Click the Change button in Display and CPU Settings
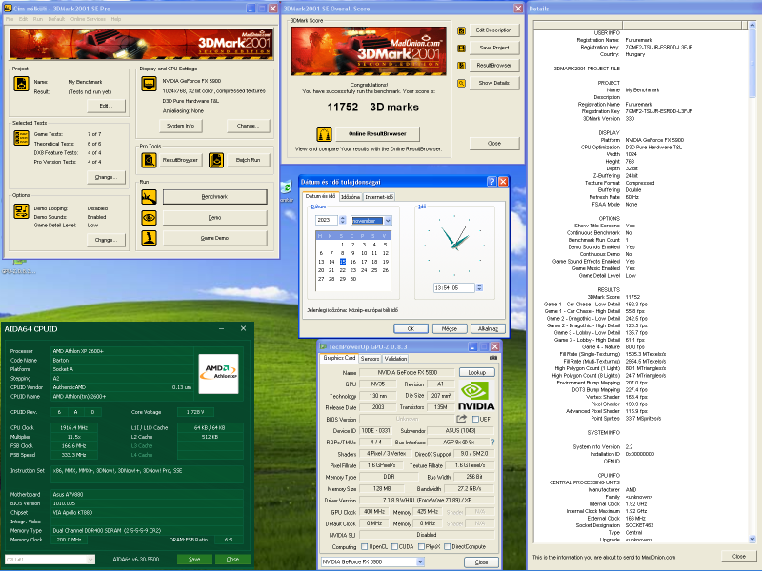 pos(248,126)
